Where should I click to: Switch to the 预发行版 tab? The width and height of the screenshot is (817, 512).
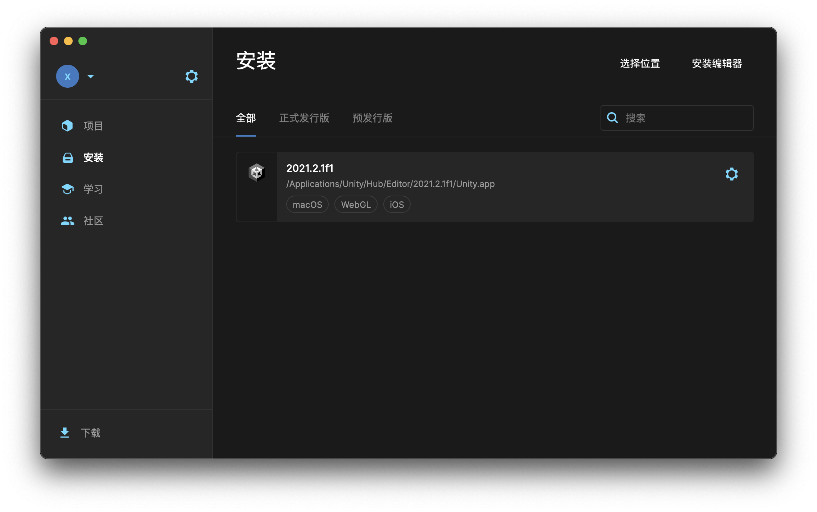click(373, 118)
